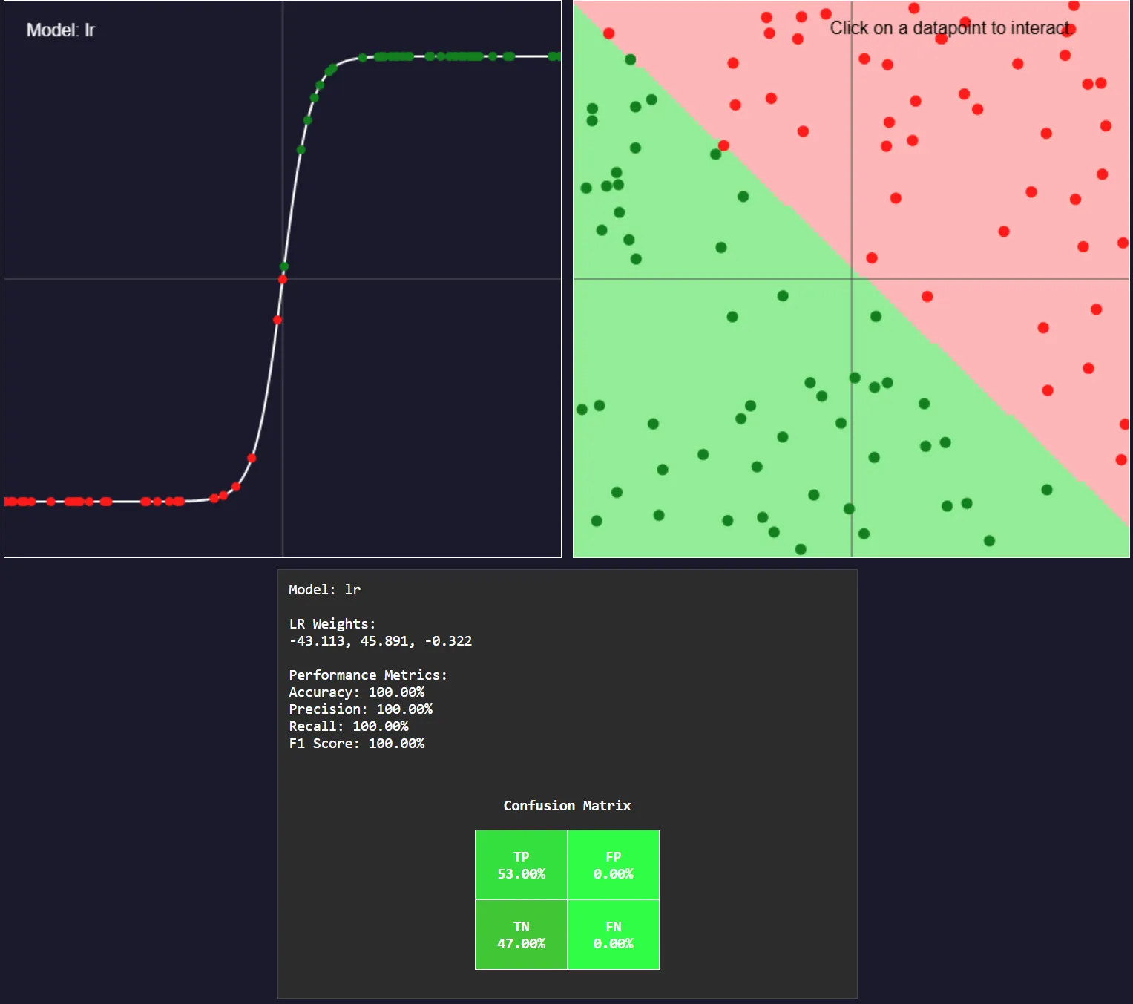The image size is (1133, 1004).
Task: Click the TN cell showing 47.00%
Action: (520, 934)
